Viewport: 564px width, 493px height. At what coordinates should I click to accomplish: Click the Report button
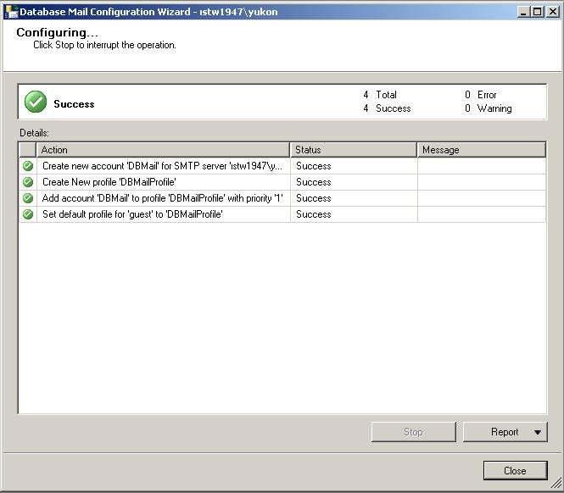click(x=505, y=432)
